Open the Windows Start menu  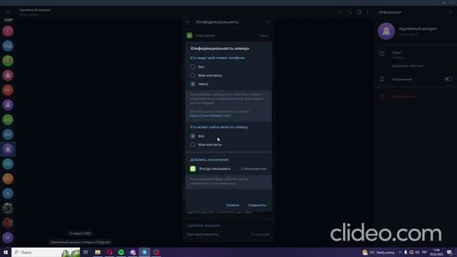pos(6,252)
